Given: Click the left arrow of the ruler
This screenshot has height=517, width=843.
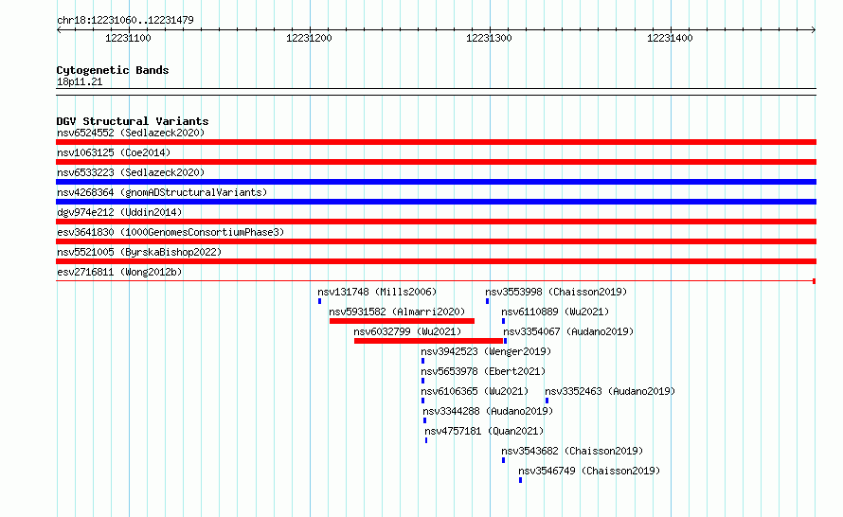Looking at the screenshot, I should pyautogui.click(x=59, y=30).
